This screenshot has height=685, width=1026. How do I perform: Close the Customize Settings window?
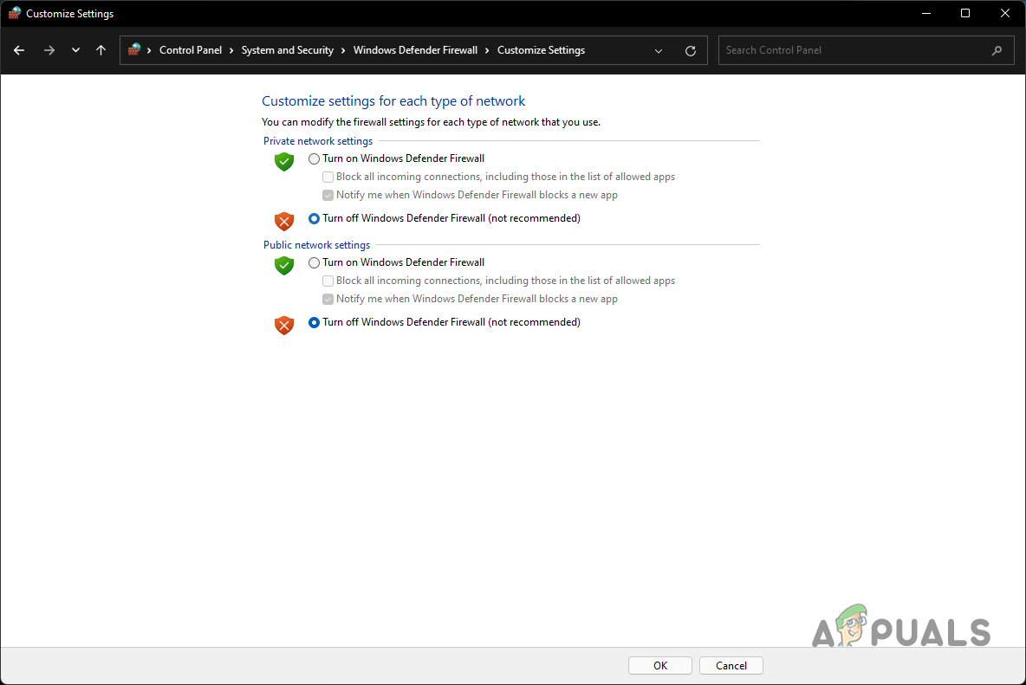[1005, 13]
